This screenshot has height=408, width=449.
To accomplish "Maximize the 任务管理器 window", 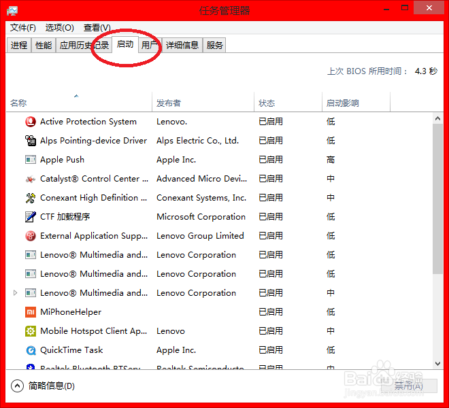I will point(405,8).
